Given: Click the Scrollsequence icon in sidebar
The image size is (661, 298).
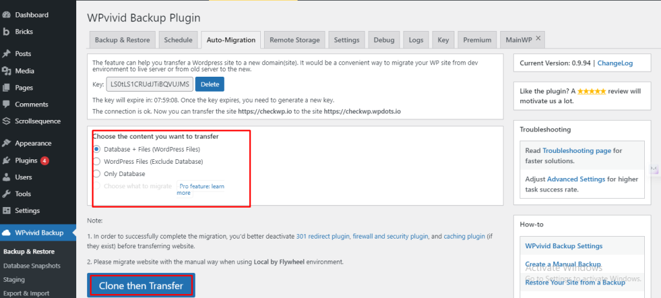Looking at the screenshot, I should [6, 121].
